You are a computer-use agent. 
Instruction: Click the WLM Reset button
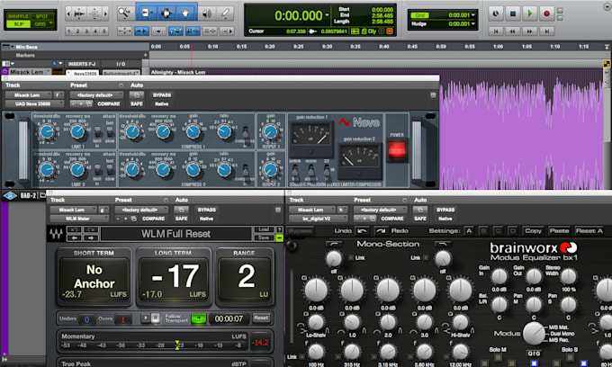[x=260, y=318]
